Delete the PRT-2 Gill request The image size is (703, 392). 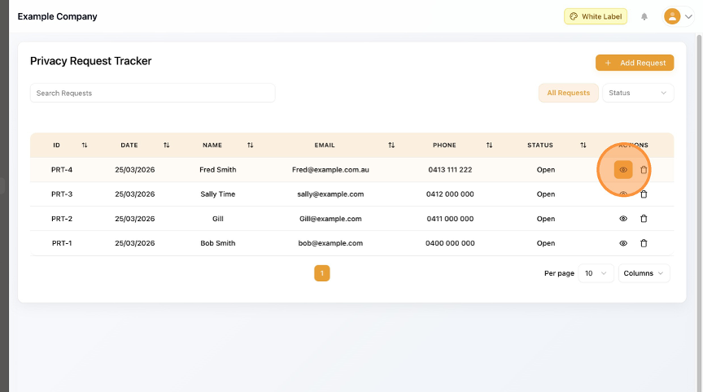pyautogui.click(x=644, y=219)
